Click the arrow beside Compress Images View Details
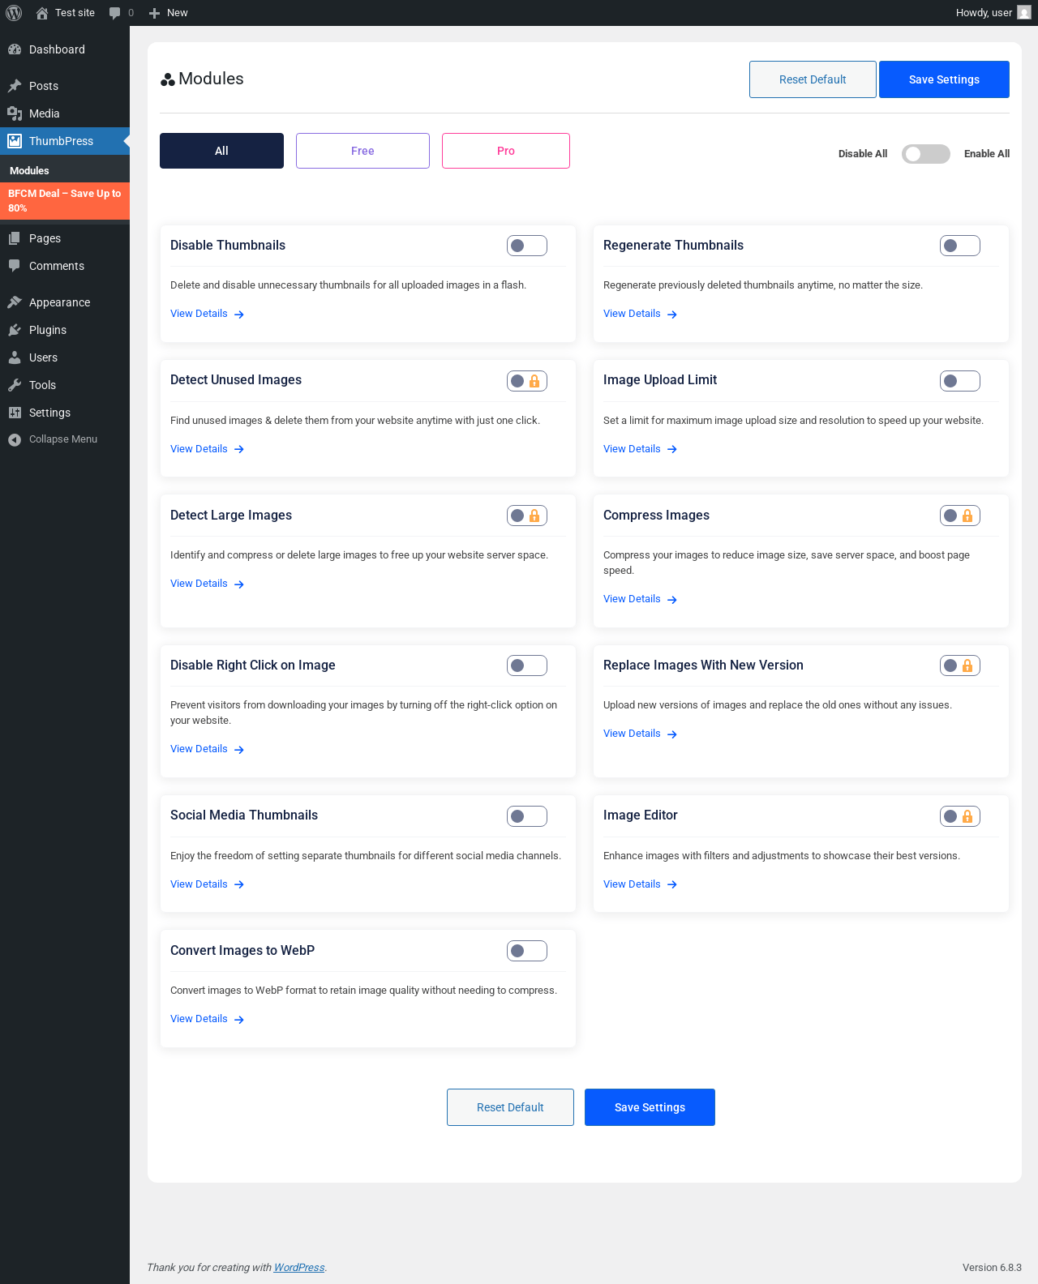The image size is (1038, 1284). [672, 600]
